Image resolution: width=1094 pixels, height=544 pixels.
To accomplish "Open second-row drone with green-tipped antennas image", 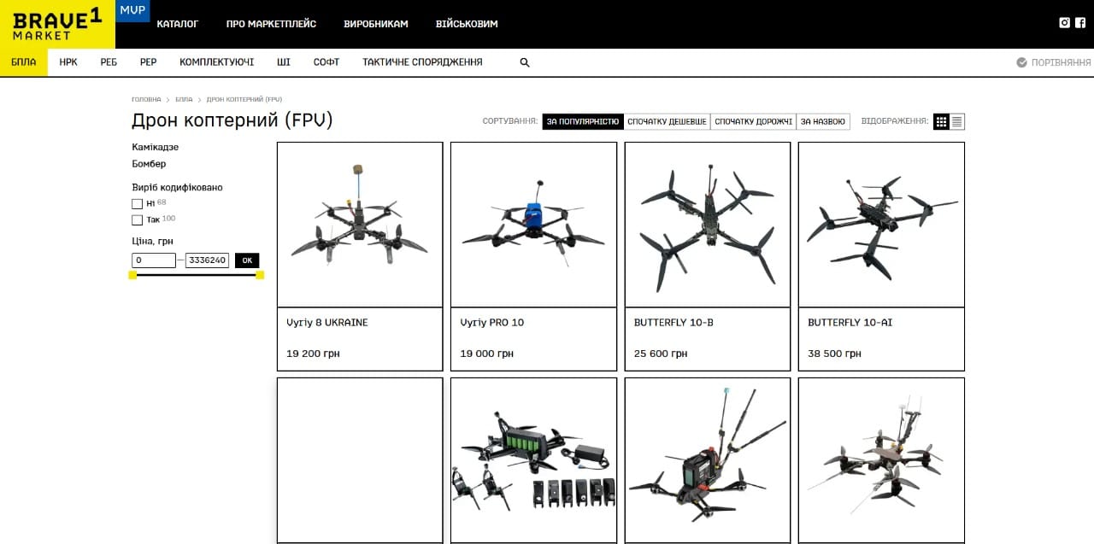I will click(708, 459).
